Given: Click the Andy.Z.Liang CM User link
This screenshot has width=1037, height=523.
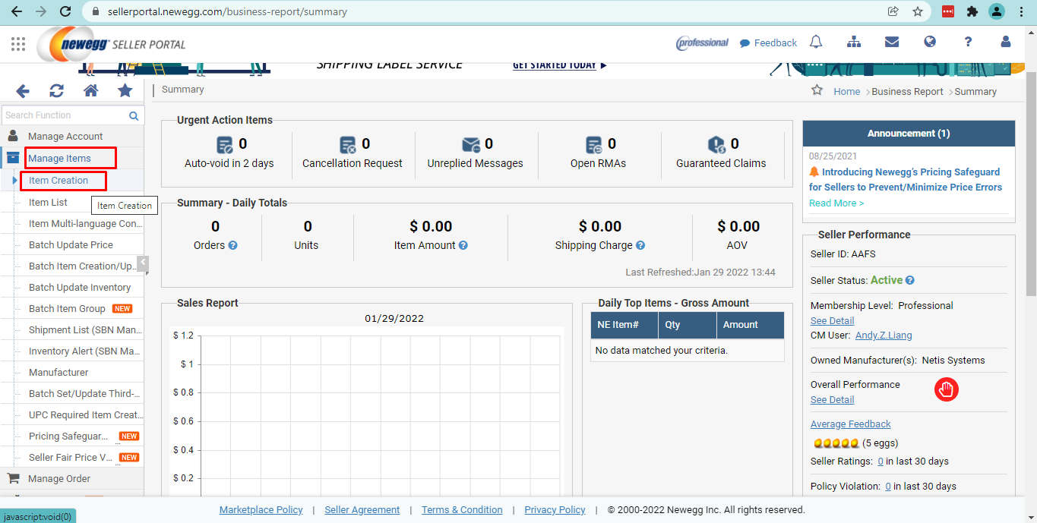Looking at the screenshot, I should tap(884, 336).
